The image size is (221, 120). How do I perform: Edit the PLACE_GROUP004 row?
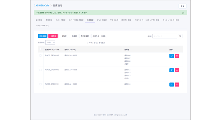tap(172, 84)
